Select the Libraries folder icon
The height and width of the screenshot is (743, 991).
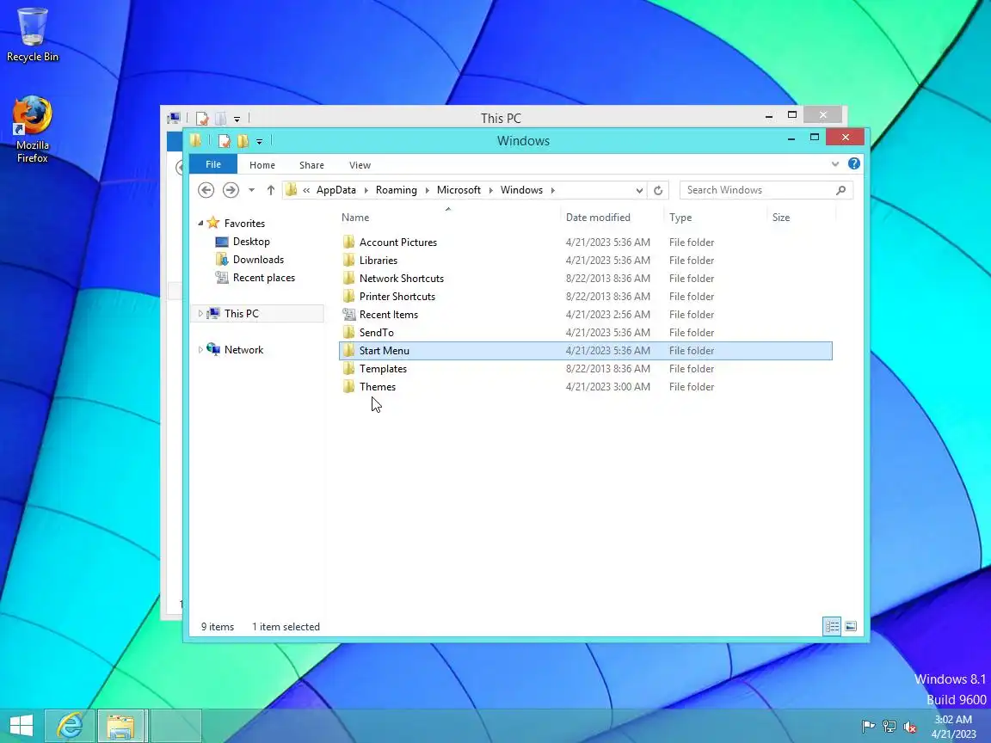coord(349,261)
